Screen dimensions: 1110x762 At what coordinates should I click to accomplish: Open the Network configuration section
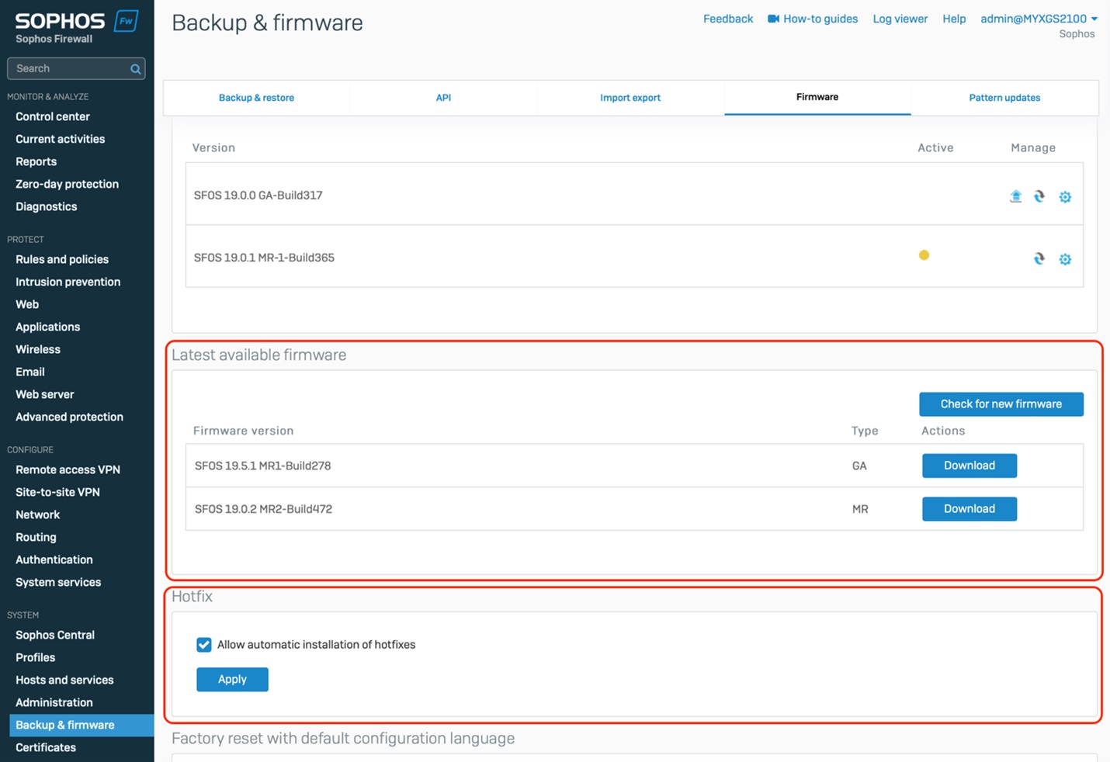click(37, 514)
